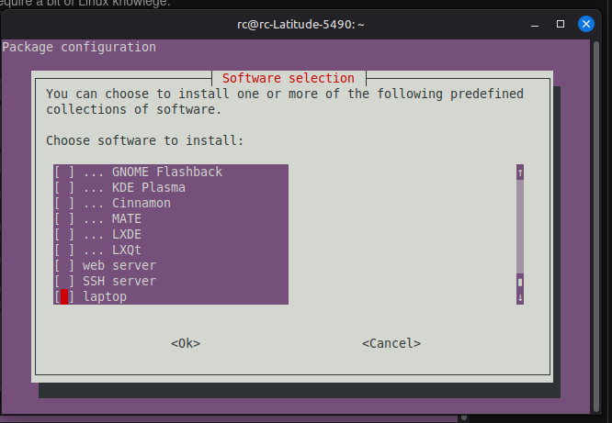Click the down arrow of the software list scrollbar
Image resolution: width=612 pixels, height=423 pixels.
click(x=520, y=297)
